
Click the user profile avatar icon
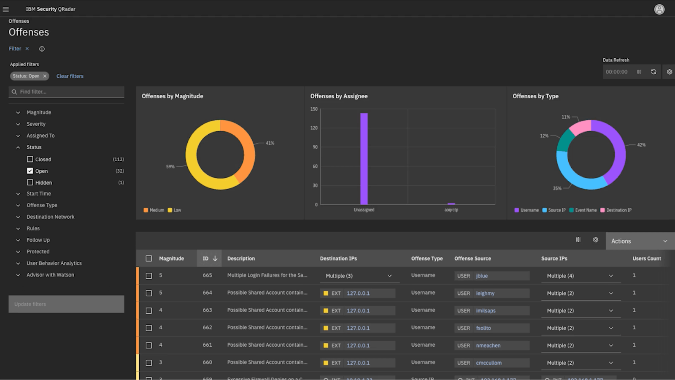659,8
